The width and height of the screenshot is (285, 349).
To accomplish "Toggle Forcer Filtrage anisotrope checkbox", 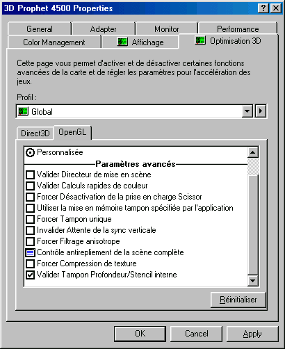I will pos(30,241).
